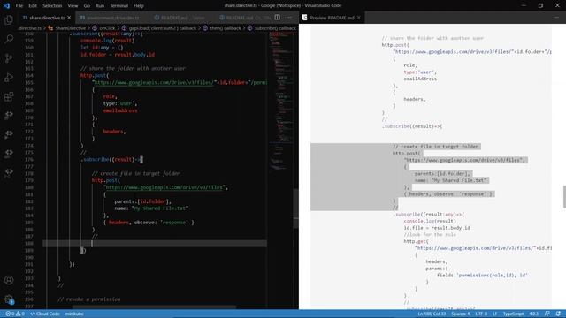Viewport: 566px width, 318px height.
Task: Open the googleapis drive files URL on line 180
Action: pyautogui.click(x=164, y=187)
